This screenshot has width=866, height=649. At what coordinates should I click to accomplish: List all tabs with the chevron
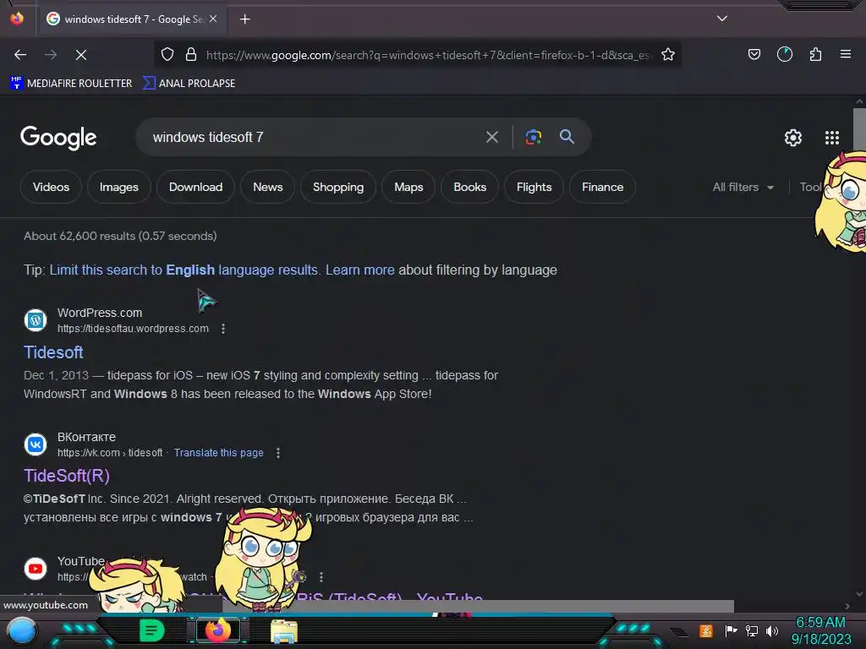722,19
